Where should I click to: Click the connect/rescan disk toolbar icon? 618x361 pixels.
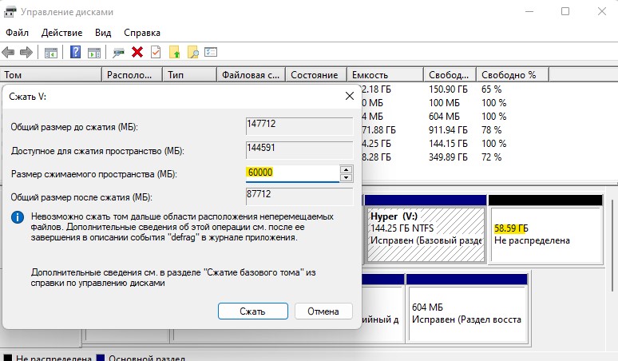(118, 52)
